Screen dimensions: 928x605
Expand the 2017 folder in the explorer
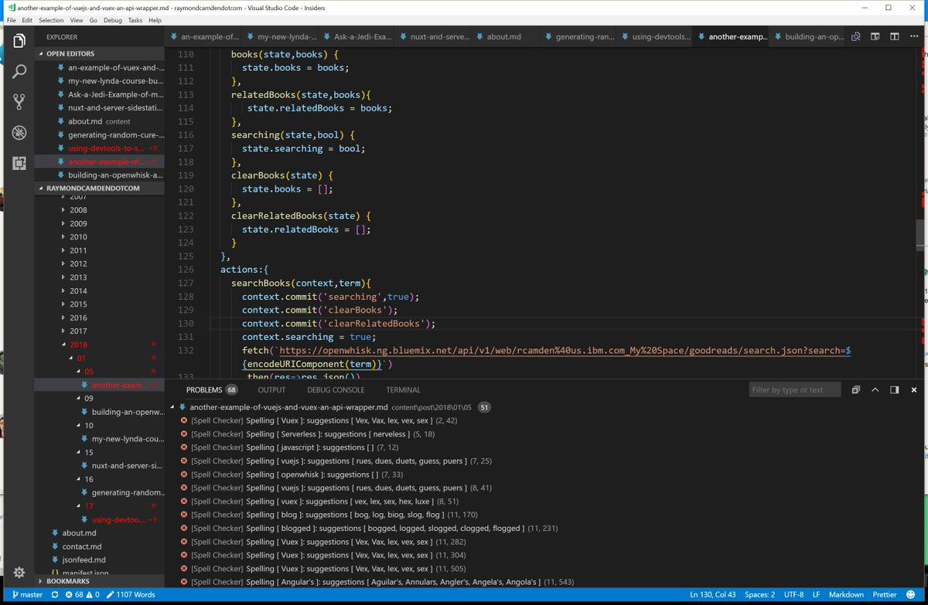78,331
